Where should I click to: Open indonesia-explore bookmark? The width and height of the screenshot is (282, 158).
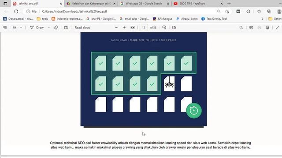(x=67, y=18)
